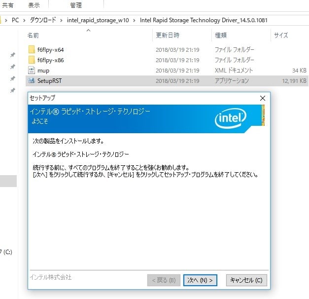The width and height of the screenshot is (309, 299).
Task: Select the mup XML document icon
Action: 32,71
